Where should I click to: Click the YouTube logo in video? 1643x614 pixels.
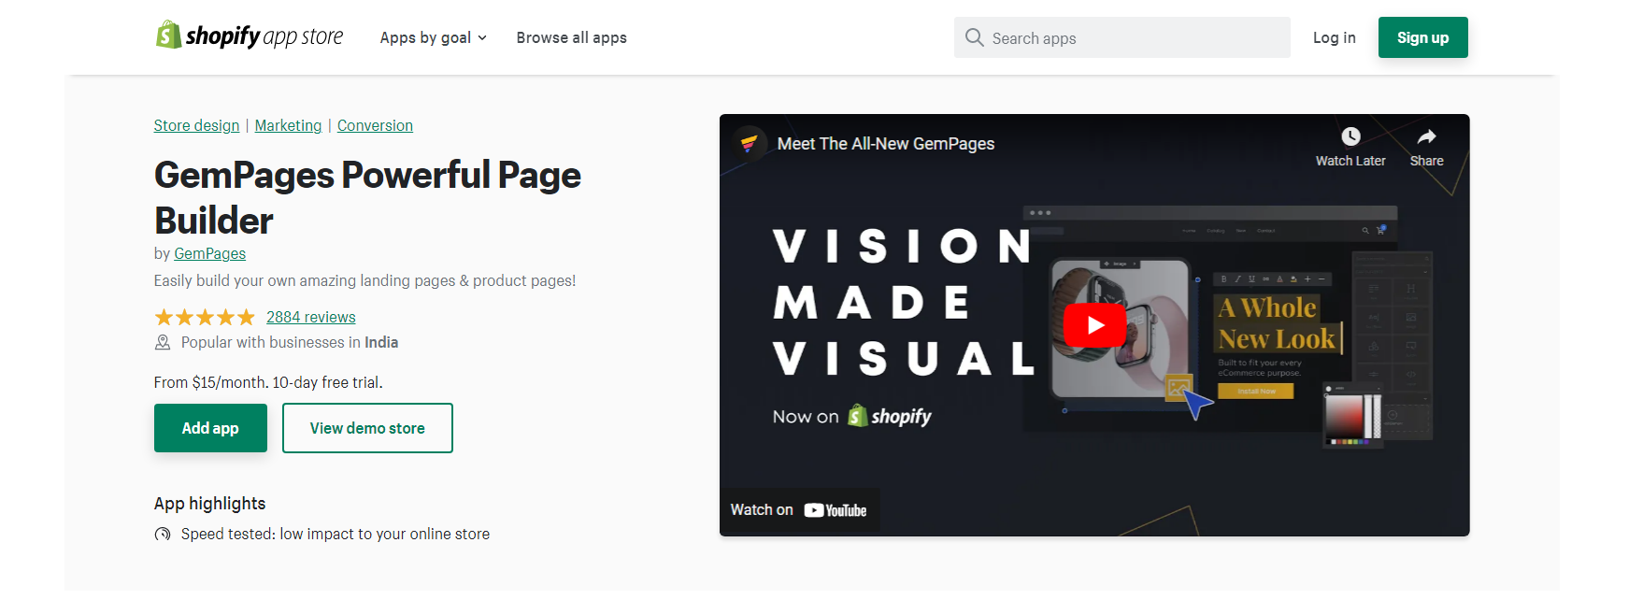click(x=836, y=510)
